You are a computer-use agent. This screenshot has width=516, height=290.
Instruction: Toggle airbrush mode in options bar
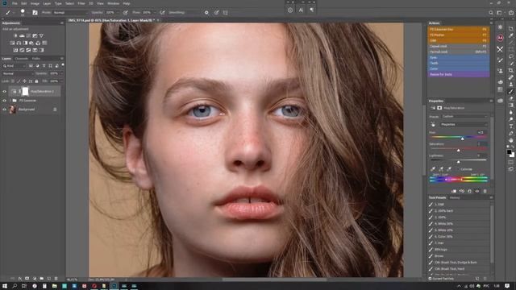(162, 13)
